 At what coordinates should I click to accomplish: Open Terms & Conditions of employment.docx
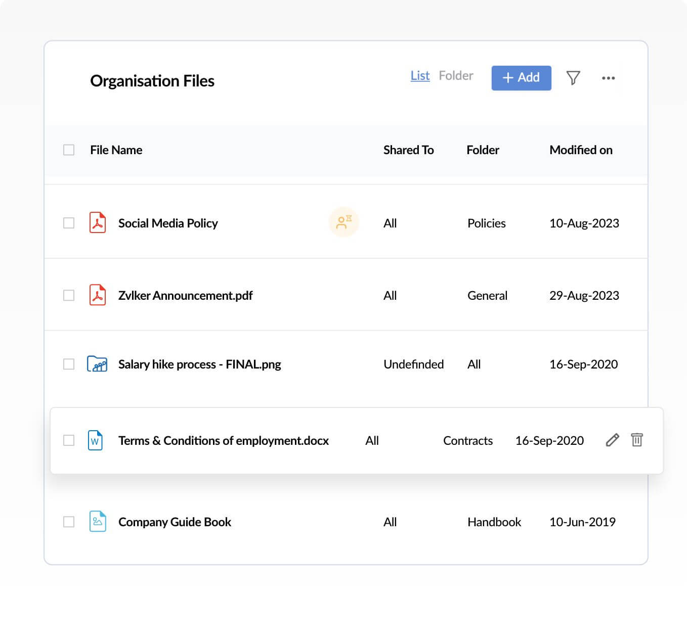[223, 440]
